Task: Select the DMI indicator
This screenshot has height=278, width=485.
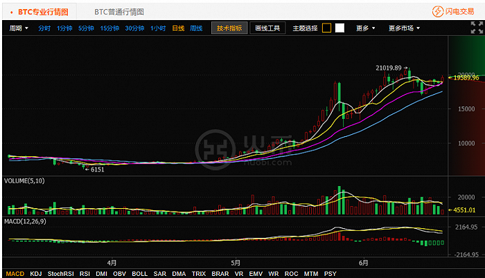Action: 101,274
